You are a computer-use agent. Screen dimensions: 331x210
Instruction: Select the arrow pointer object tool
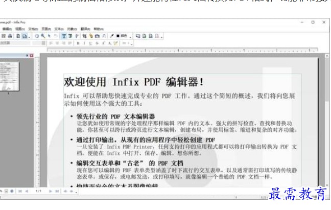click(50, 36)
